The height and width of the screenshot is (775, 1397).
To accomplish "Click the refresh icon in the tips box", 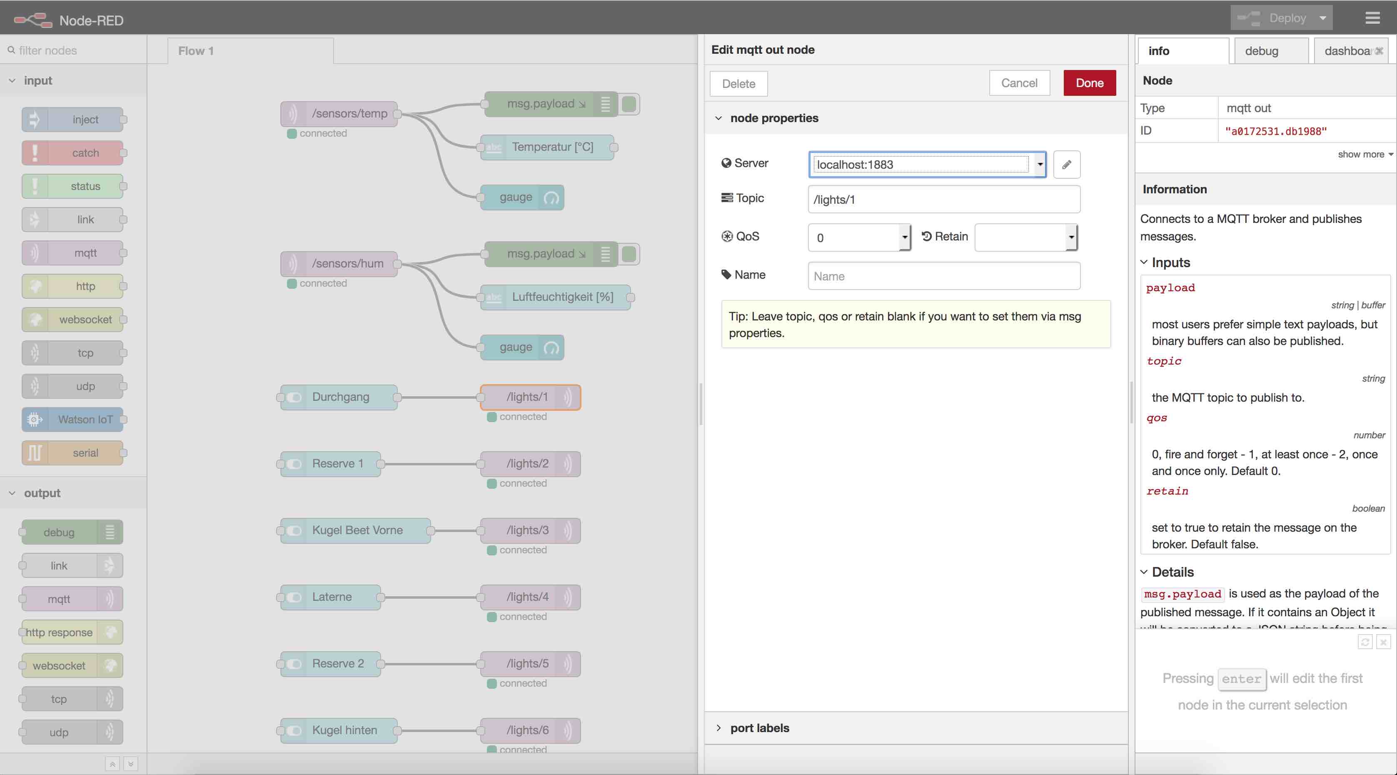I will pos(1365,642).
